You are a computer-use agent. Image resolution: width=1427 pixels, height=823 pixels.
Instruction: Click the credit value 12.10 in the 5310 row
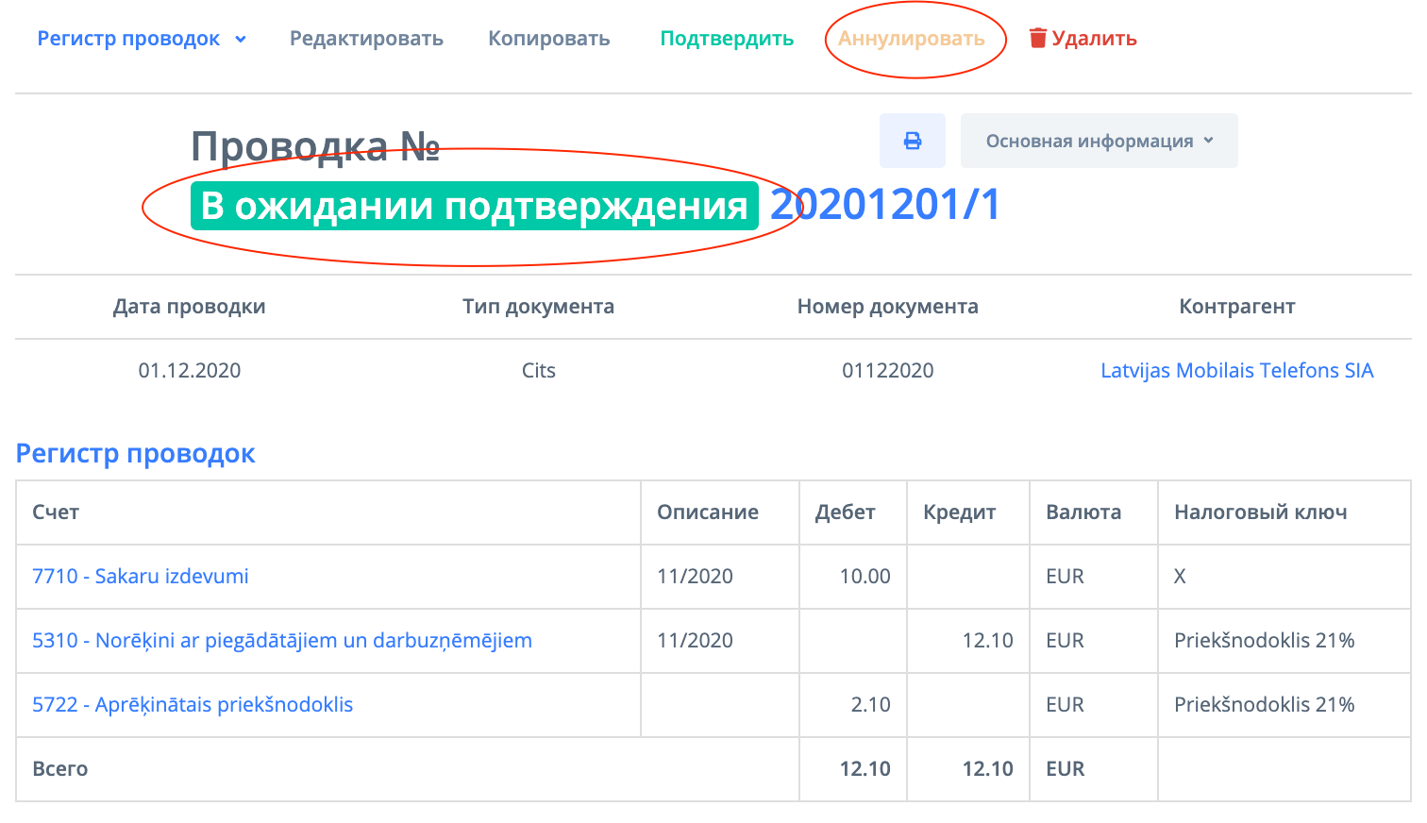click(988, 640)
